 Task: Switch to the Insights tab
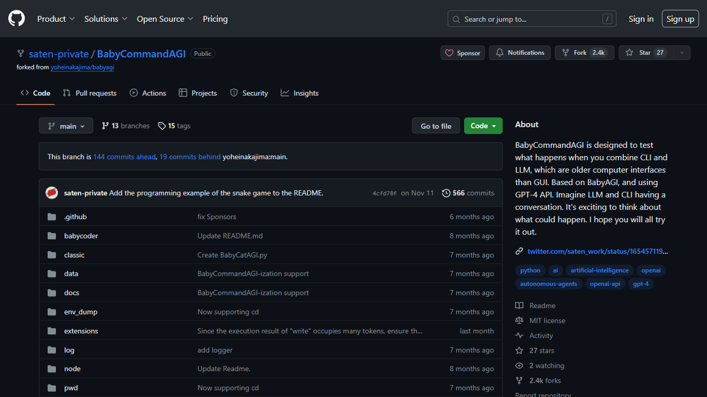click(300, 93)
